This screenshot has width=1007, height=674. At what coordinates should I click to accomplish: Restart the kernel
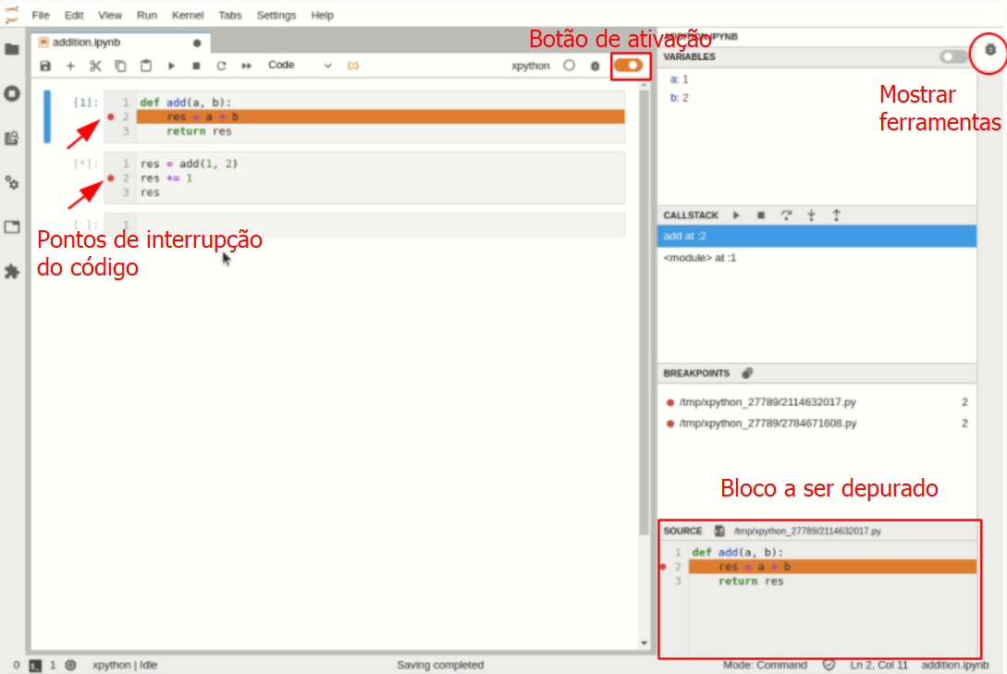pyautogui.click(x=222, y=66)
